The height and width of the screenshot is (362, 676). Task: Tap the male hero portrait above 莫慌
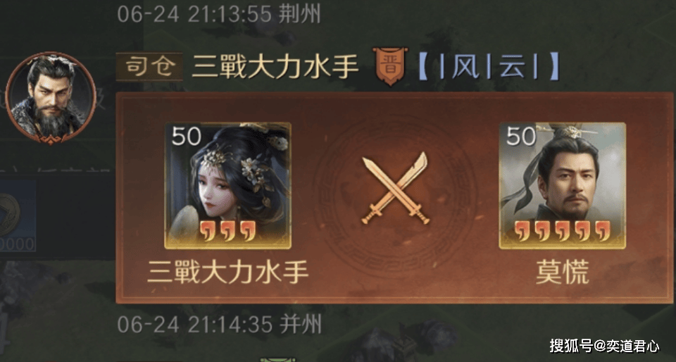point(562,186)
